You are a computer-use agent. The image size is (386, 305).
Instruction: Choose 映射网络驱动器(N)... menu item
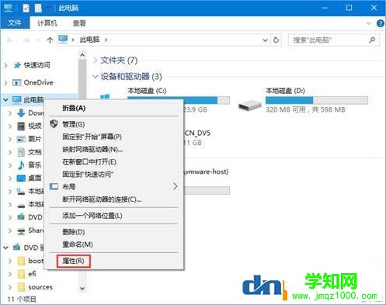[x=92, y=149]
